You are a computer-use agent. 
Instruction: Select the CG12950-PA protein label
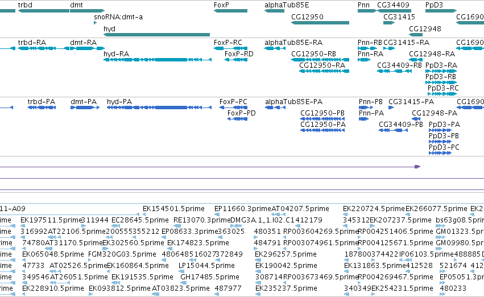pyautogui.click(x=323, y=125)
